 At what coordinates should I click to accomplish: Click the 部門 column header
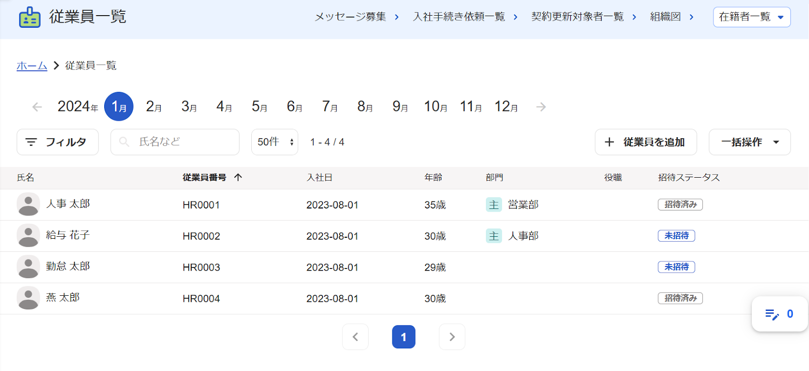point(495,177)
